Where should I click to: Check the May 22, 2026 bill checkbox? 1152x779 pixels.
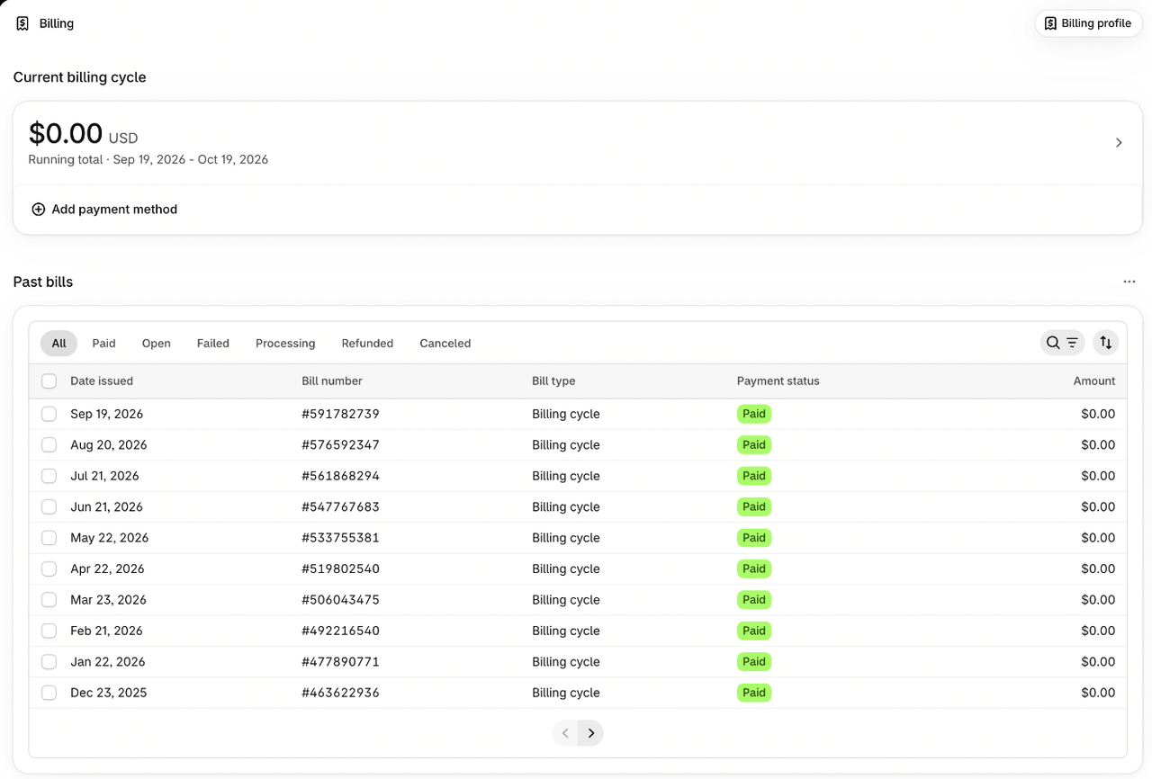49,538
